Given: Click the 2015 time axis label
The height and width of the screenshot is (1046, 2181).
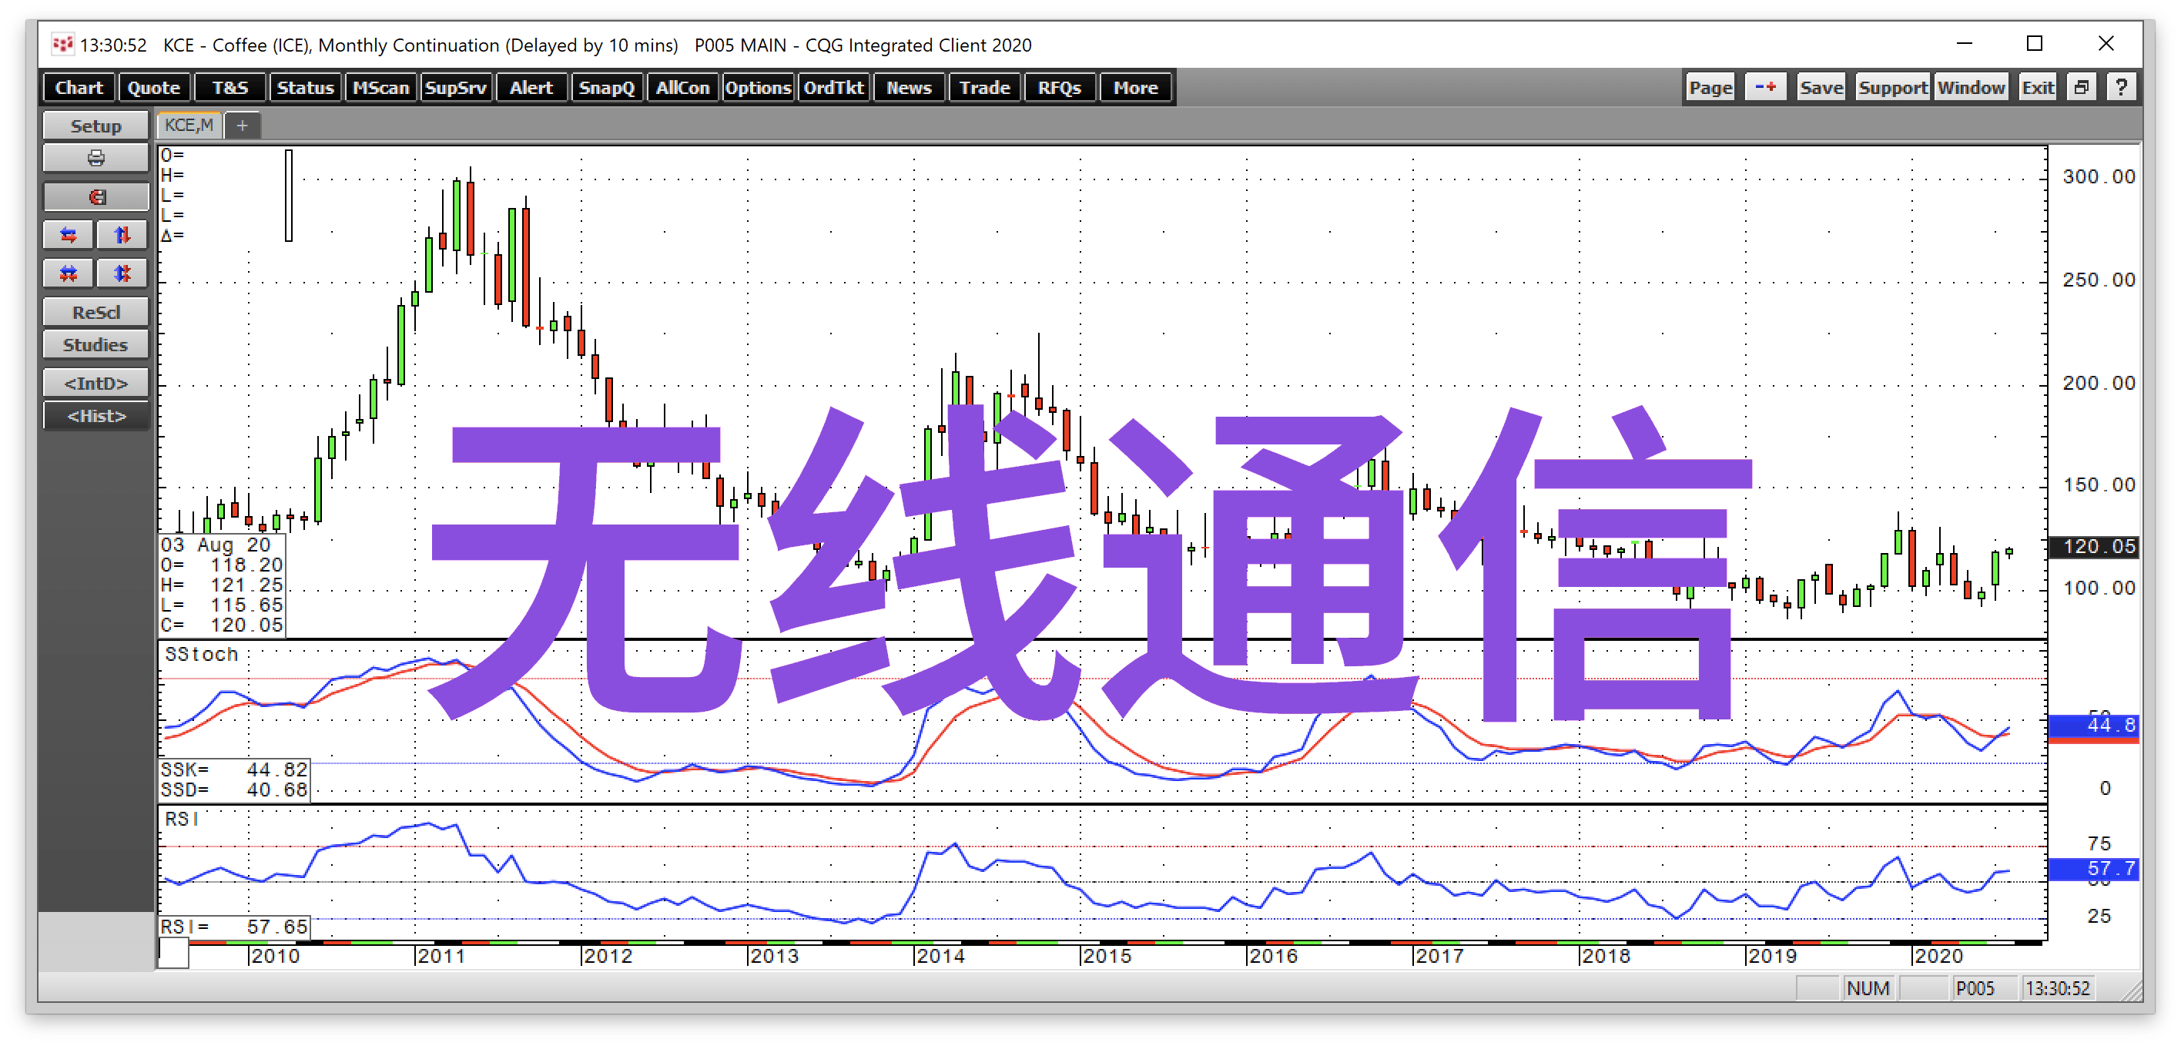Looking at the screenshot, I should click(1107, 956).
